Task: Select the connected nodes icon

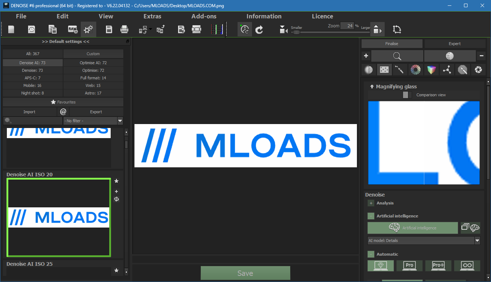Action: pyautogui.click(x=447, y=70)
